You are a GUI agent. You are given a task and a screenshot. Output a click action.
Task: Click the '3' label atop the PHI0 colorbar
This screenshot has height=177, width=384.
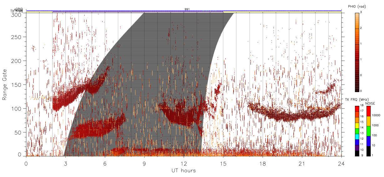point(361,12)
